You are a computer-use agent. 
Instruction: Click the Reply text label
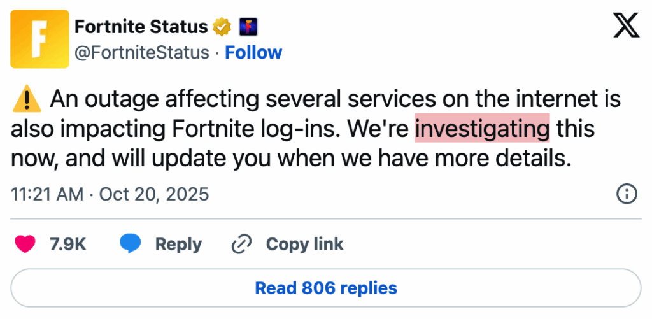(178, 245)
